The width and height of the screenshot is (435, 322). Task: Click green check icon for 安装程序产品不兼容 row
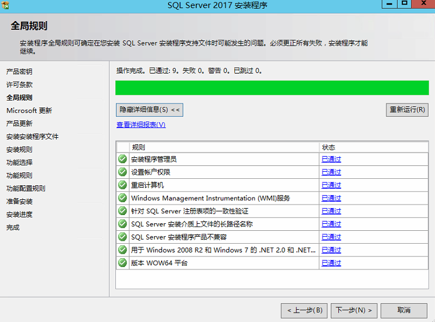pyautogui.click(x=122, y=237)
